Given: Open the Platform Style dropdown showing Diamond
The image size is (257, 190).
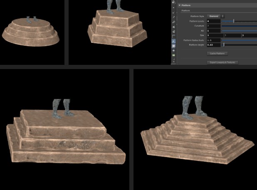Looking at the screenshot, I should tap(216, 16).
